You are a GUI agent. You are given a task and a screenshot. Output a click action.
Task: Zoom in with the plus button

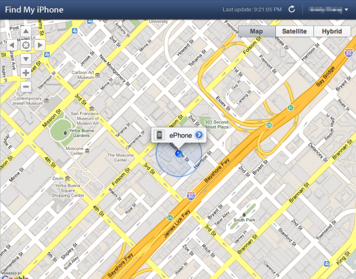[x=26, y=73]
